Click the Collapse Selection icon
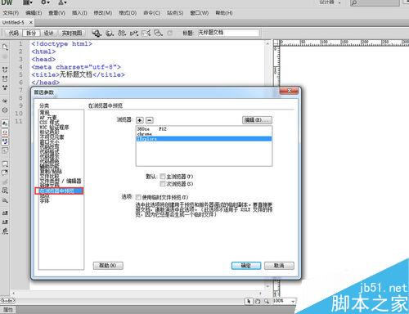The width and height of the screenshot is (409, 314). click(x=5, y=78)
